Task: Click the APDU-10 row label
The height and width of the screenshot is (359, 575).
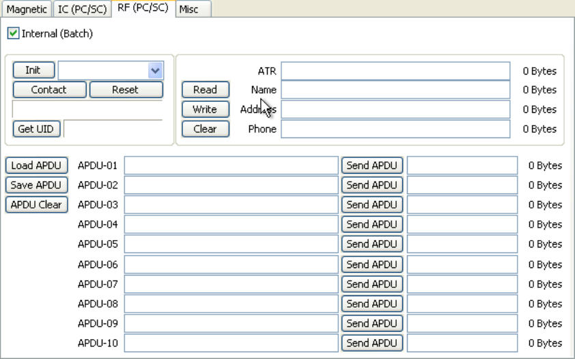Action: 98,343
